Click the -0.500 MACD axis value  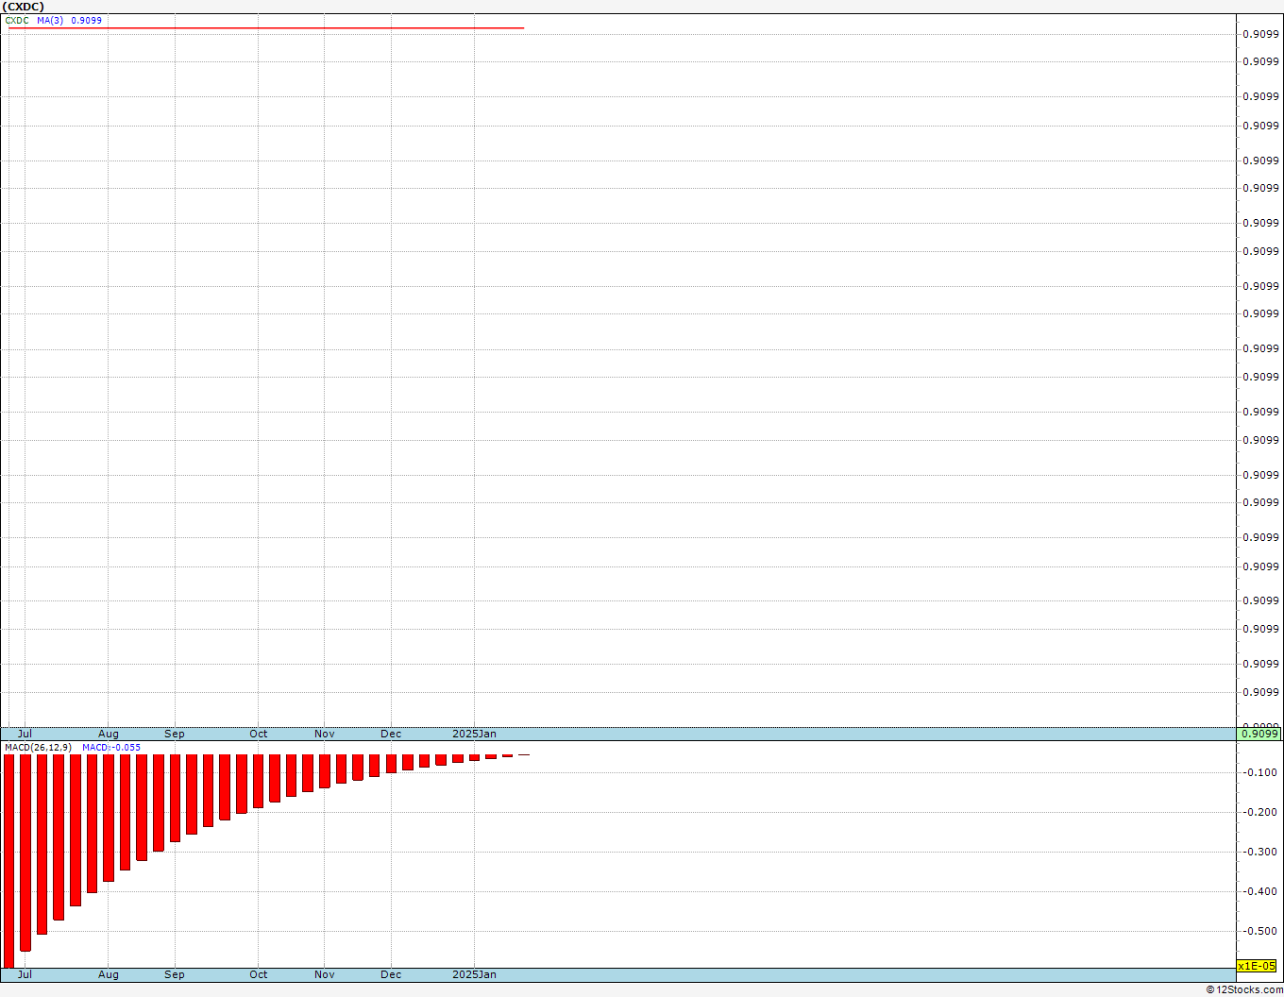tap(1260, 931)
